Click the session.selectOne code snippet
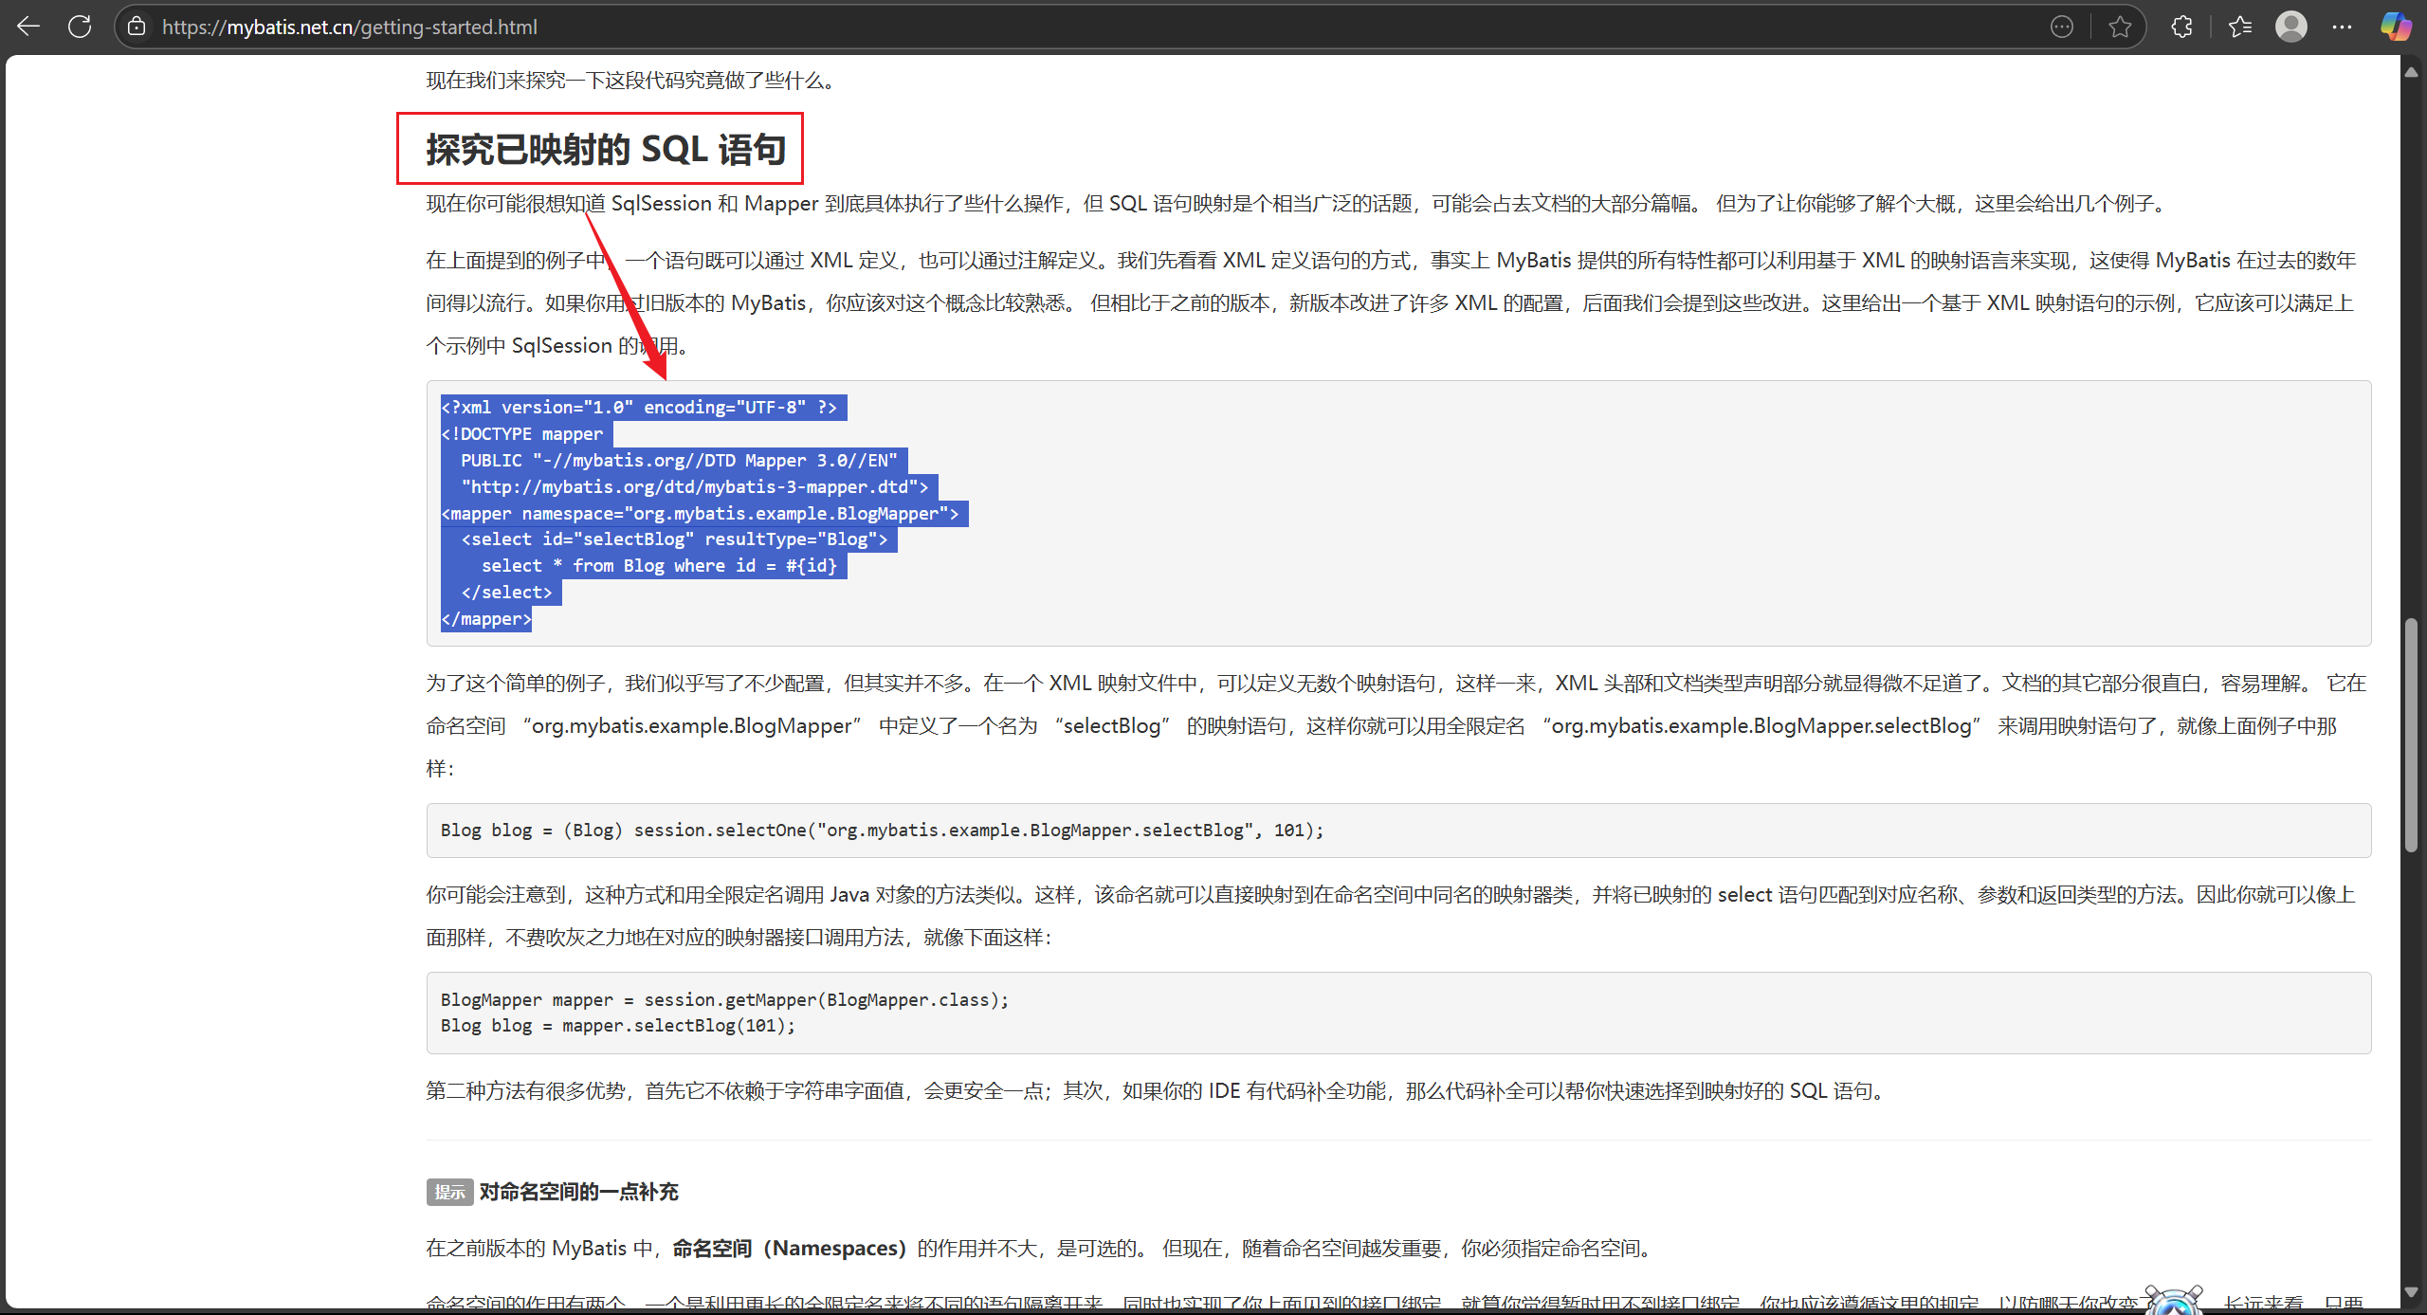Screen dimensions: 2427x1315 (x=882, y=831)
